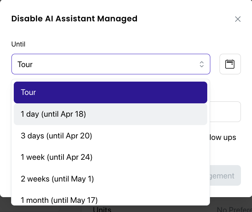The height and width of the screenshot is (212, 252).
Task: Choose 1 day (until Apr 18)
Action: [x=111, y=114]
